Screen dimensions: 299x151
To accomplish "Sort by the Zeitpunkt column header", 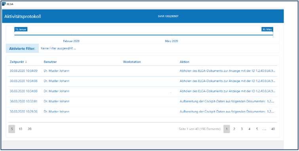I will (17, 62).
